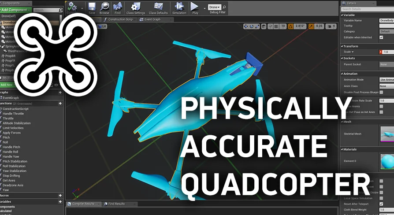This screenshot has height=215, width=394.
Task: Collapse the Materials section
Action: (x=342, y=149)
